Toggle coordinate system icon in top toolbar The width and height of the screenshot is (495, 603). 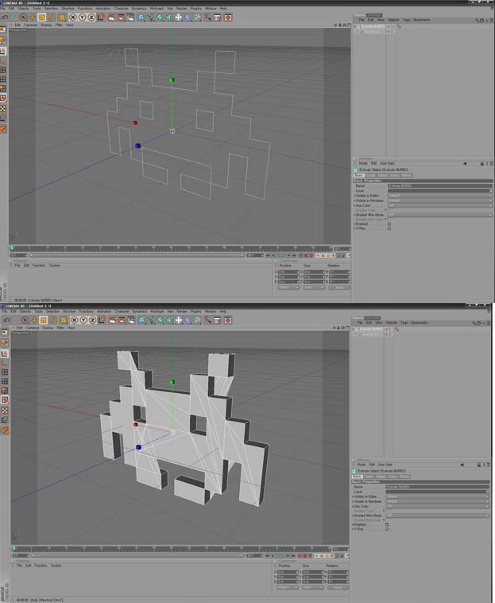101,18
